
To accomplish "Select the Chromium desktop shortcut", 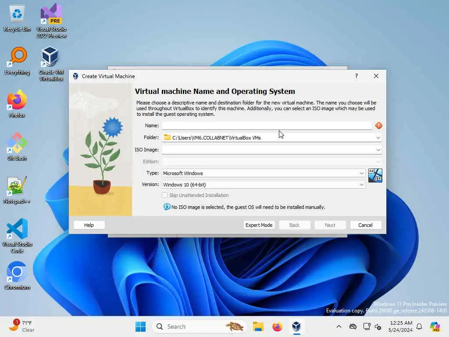I will pos(17,276).
